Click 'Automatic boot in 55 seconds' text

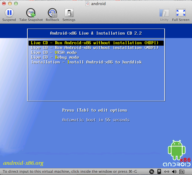[x=96, y=120]
